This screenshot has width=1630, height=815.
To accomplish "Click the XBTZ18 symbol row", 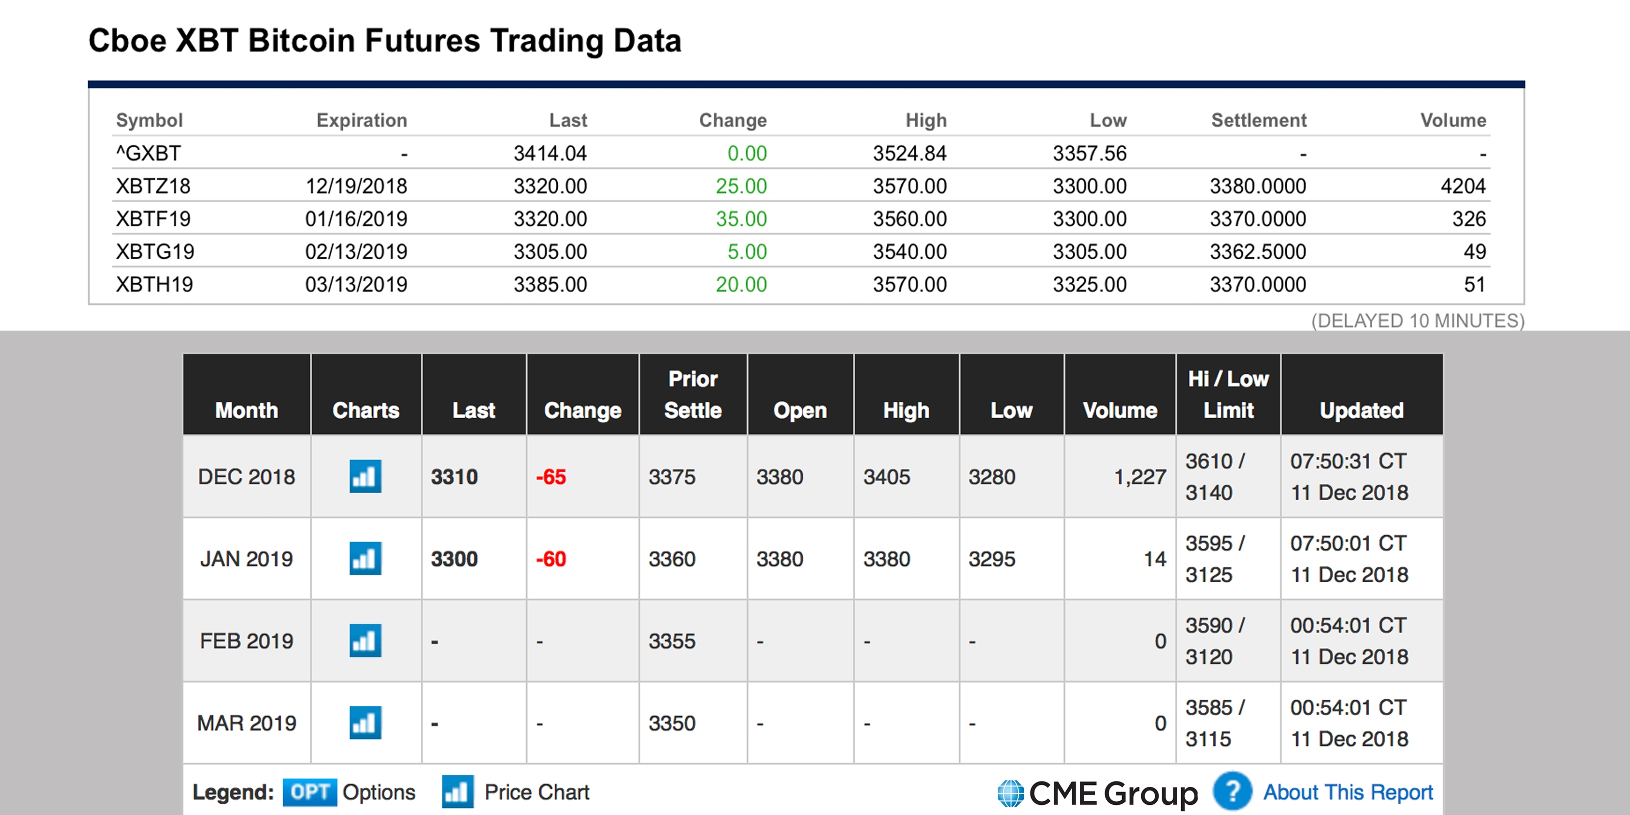I will 153,186.
